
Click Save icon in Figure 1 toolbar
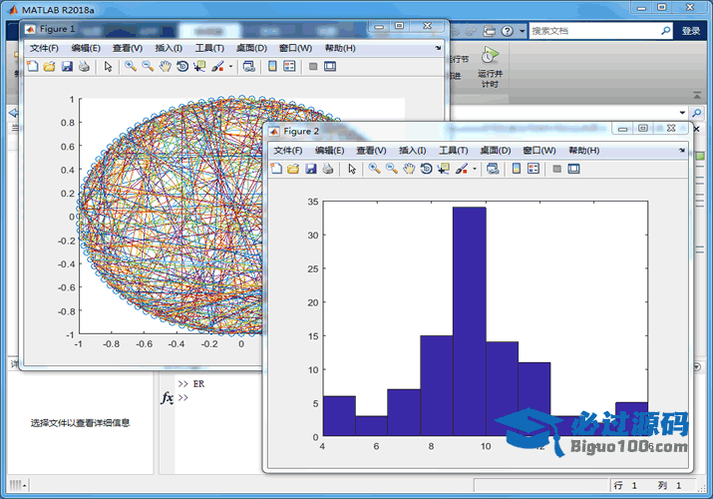coord(67,67)
